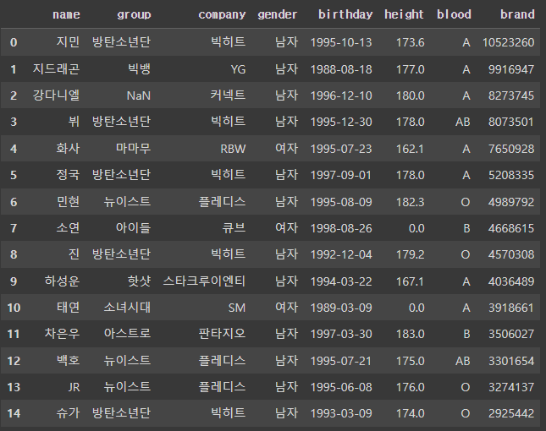Image resolution: width=546 pixels, height=431 pixels.
Task: Click birthday value 1995-12-30
Action: pos(341,122)
